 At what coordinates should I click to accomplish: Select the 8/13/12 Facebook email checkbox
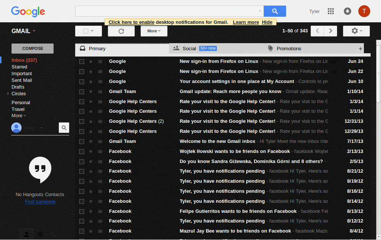pyautogui.click(x=81, y=212)
